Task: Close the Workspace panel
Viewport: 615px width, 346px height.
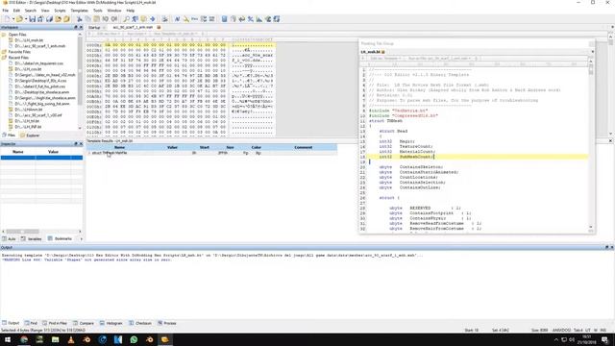Action: coord(81,28)
